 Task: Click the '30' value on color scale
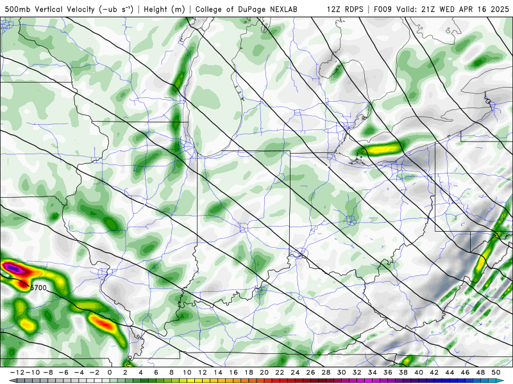click(342, 372)
